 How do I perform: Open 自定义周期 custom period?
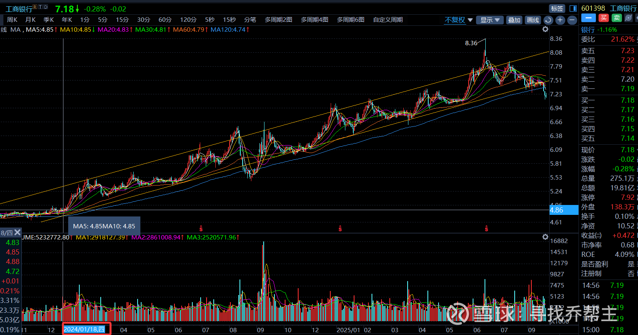[388, 20]
